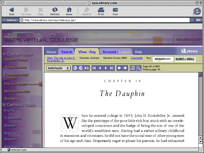Click the bold left history arrow
This screenshot has height=153, width=204.
pyautogui.click(x=119, y=68)
